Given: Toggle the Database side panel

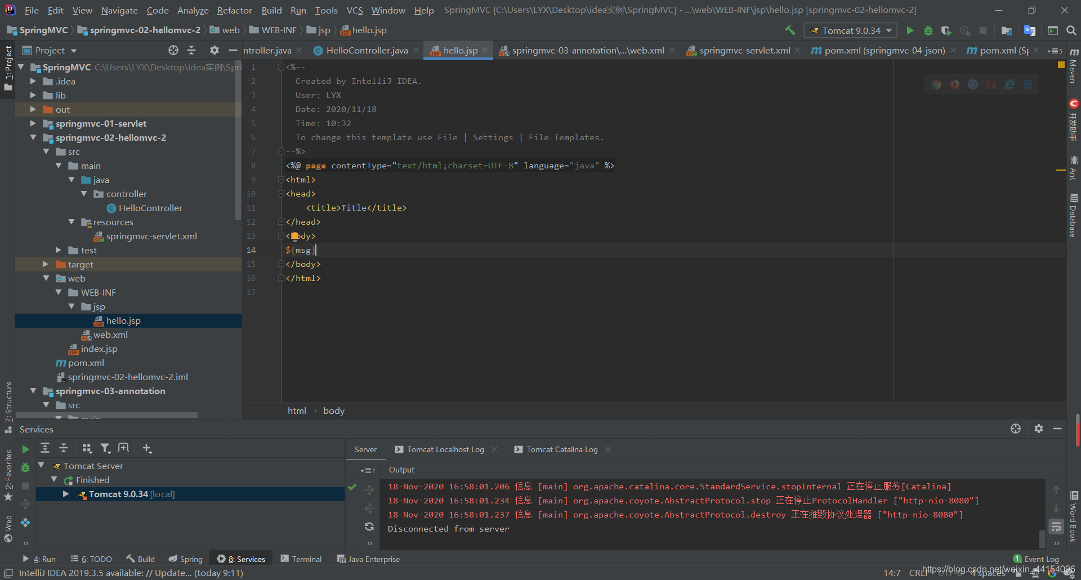Looking at the screenshot, I should click(x=1074, y=216).
